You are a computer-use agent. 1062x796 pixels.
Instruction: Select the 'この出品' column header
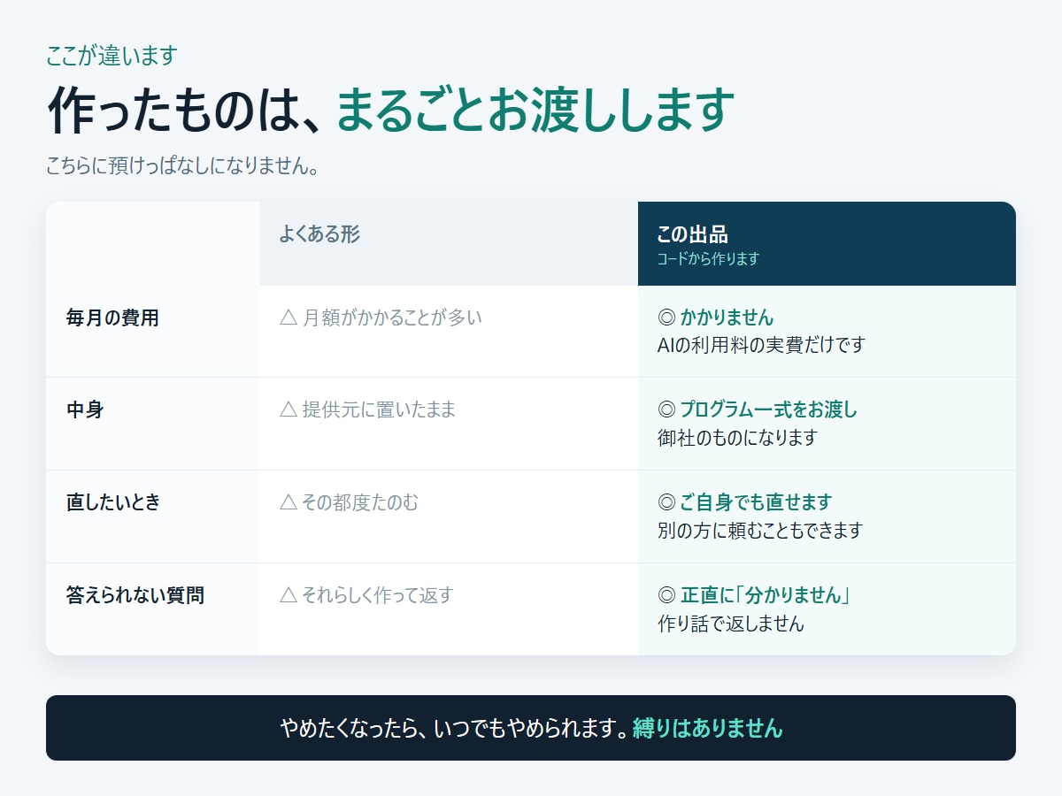(827, 243)
